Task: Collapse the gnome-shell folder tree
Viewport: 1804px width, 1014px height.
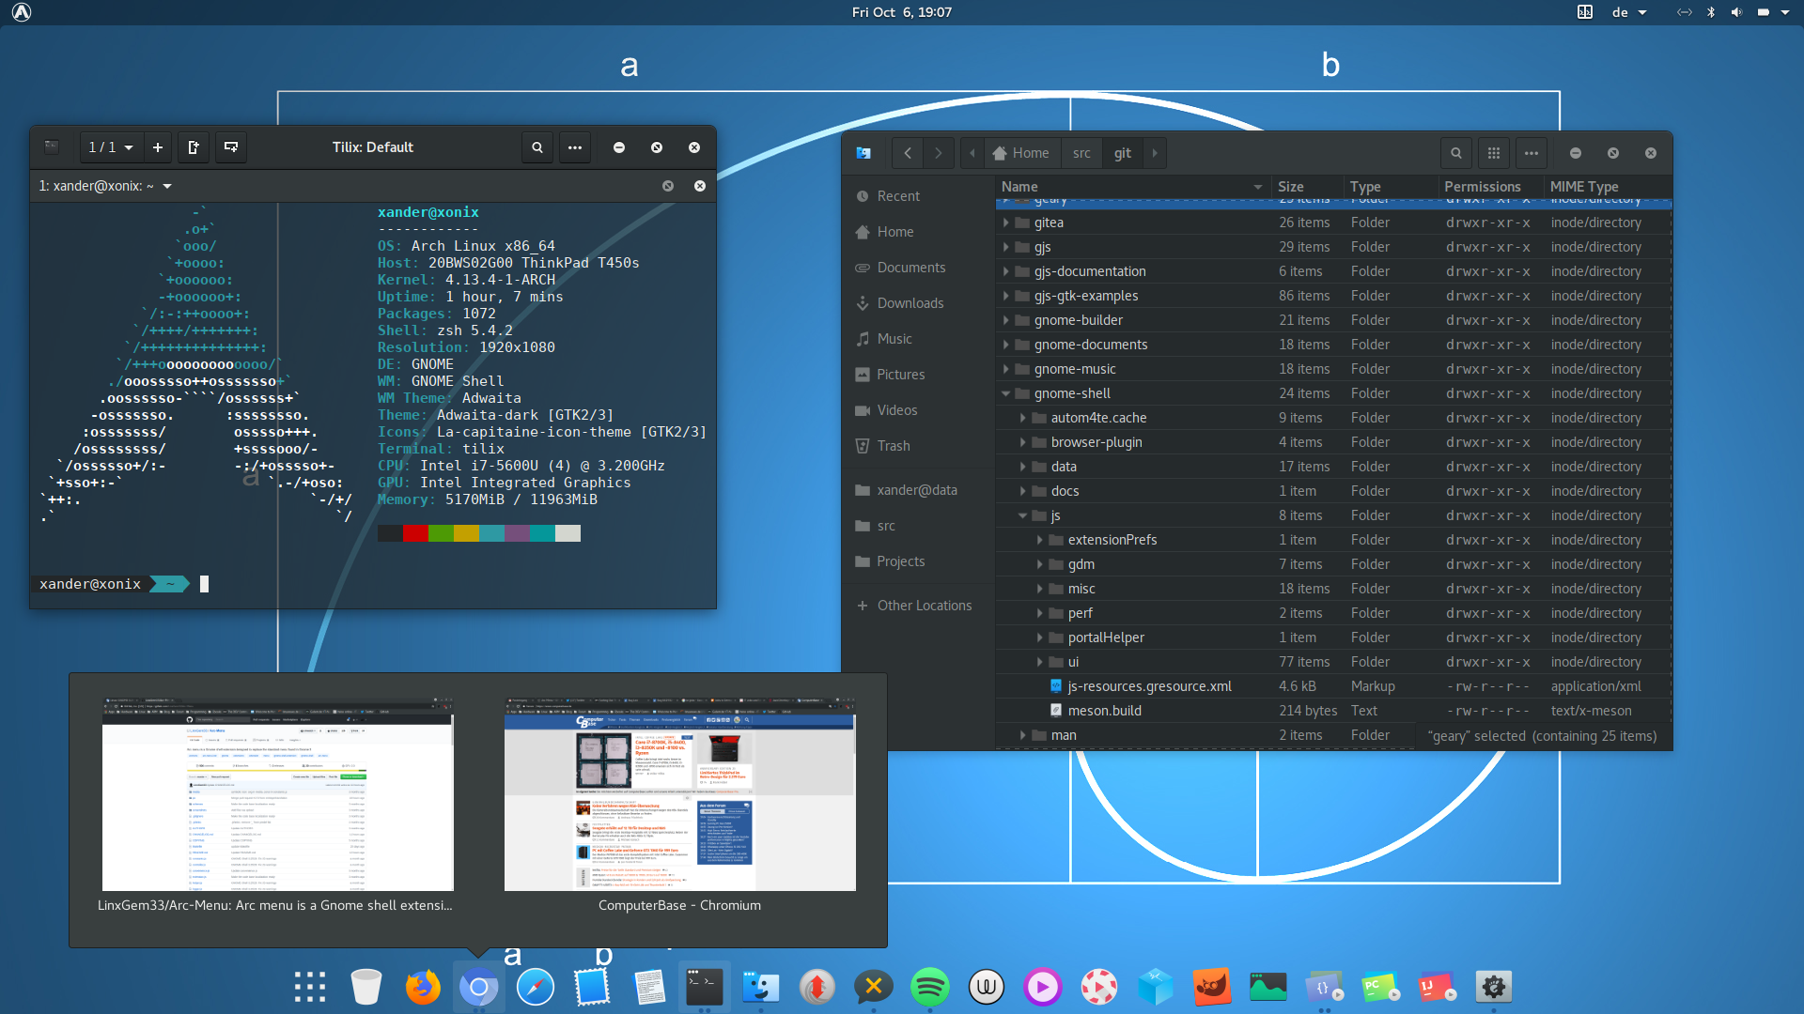Action: 1006,393
